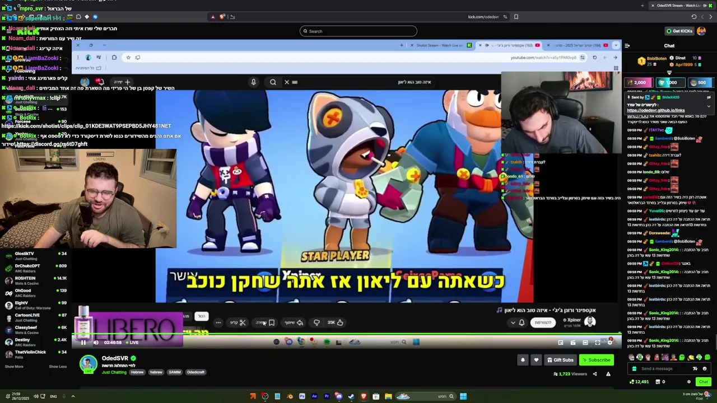Open the odedsvr.github.io/links link
717x403 pixels.
click(x=656, y=110)
